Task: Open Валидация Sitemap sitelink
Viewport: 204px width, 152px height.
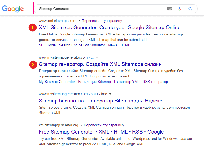Action: pyautogui.click(x=94, y=82)
